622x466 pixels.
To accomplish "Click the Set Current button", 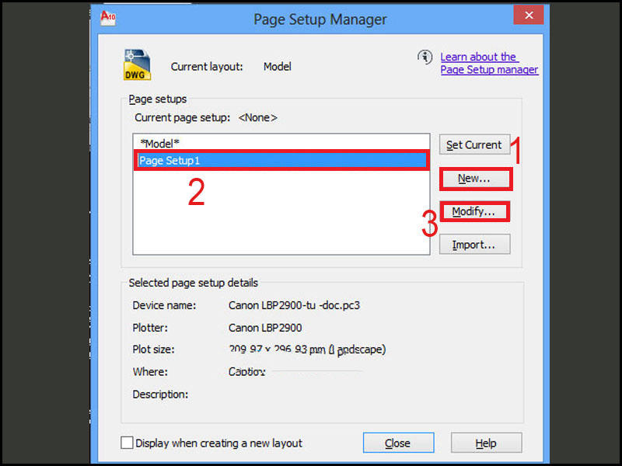I will coord(474,144).
